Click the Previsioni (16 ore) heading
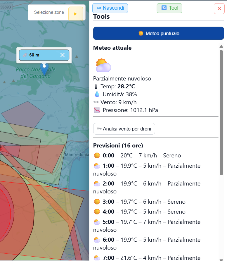 (x=118, y=145)
